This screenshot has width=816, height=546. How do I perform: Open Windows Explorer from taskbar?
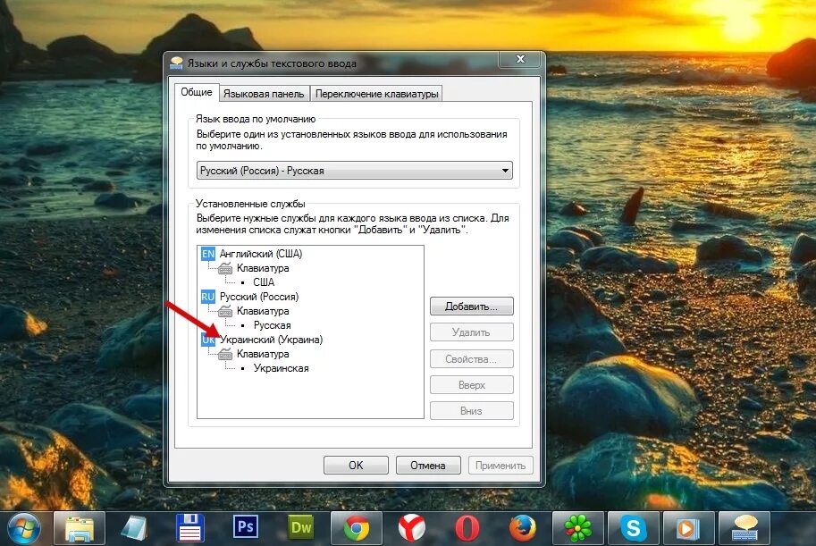tap(80, 529)
